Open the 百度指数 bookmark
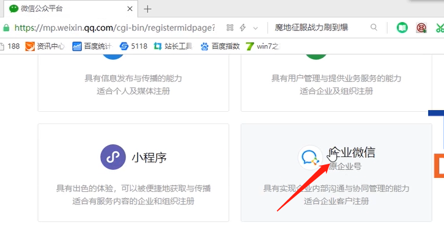Screen dimensions: 444x239 [x=220, y=46]
